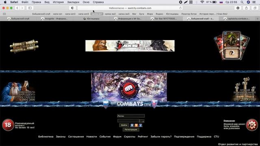260x146 pixels.
Task: Open Safari downloads button
Action: (x=238, y=8)
